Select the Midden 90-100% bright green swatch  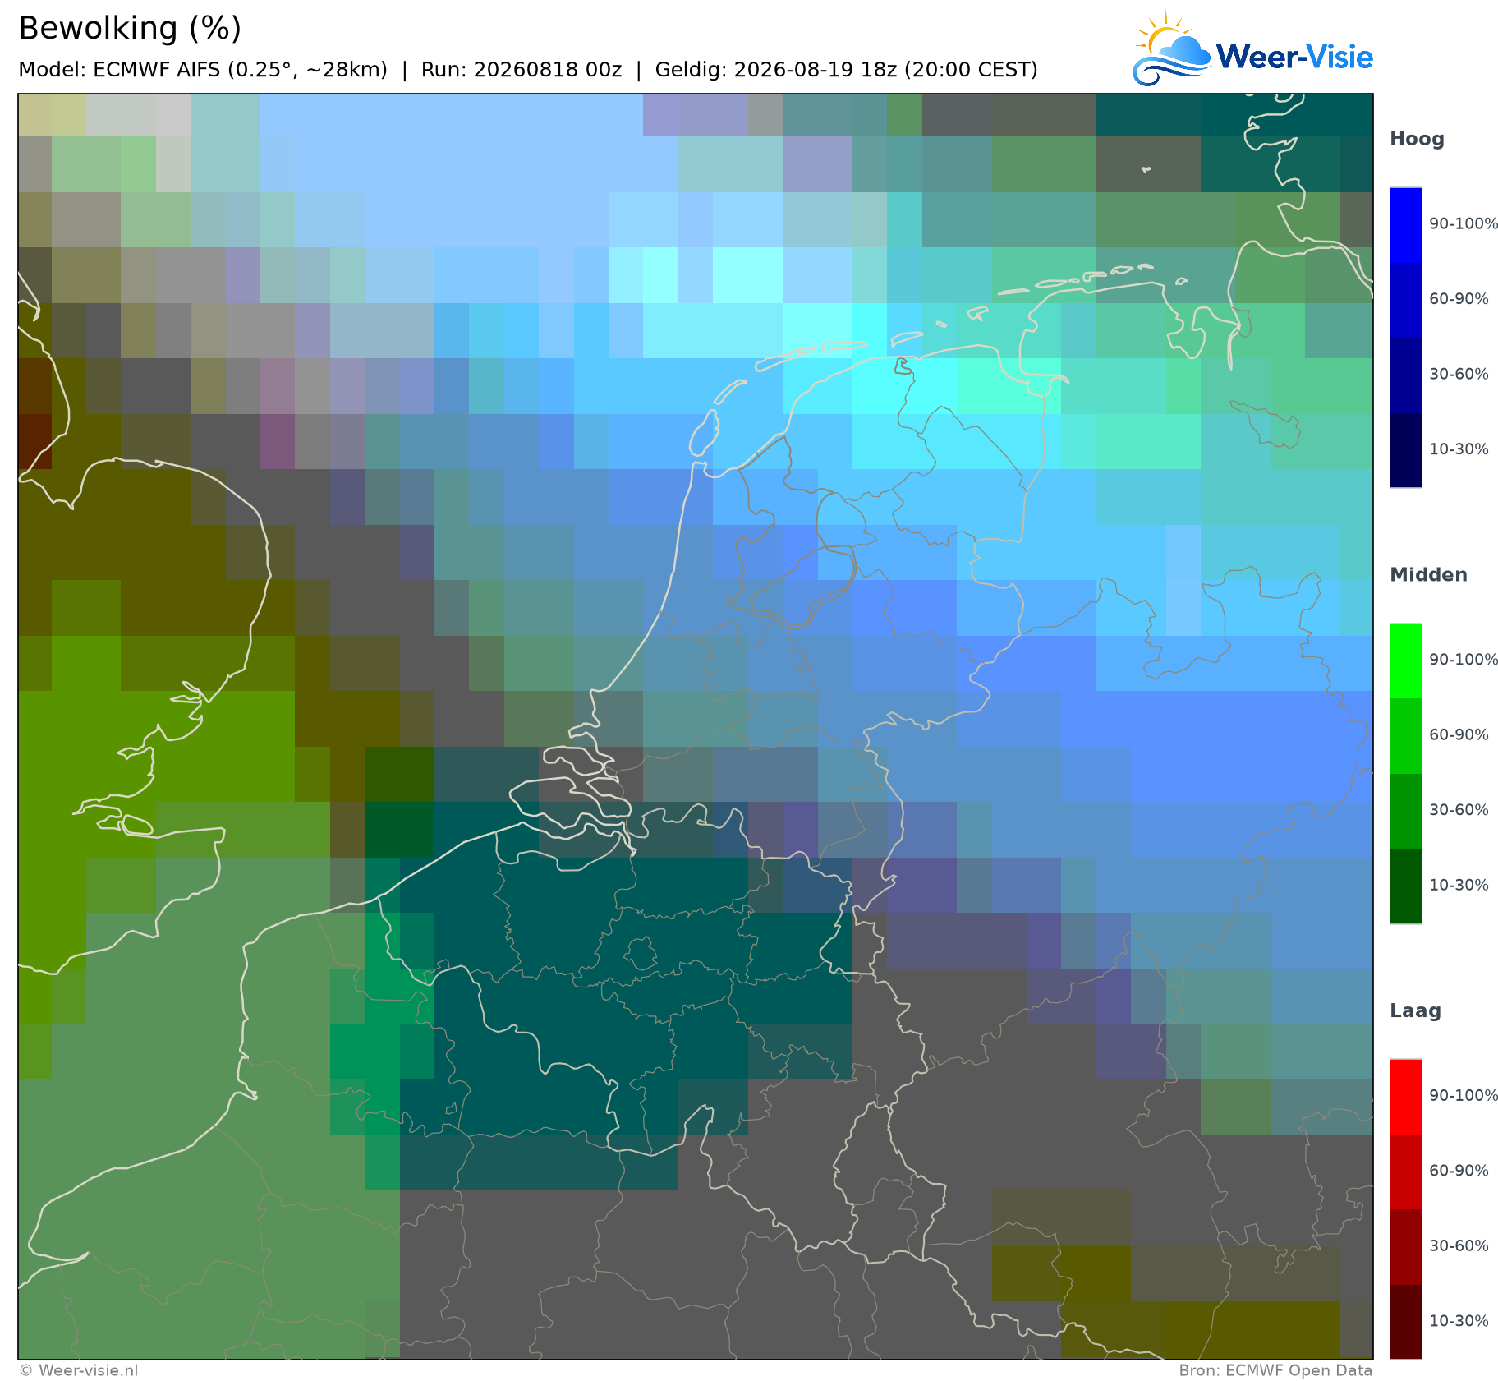pos(1405,661)
